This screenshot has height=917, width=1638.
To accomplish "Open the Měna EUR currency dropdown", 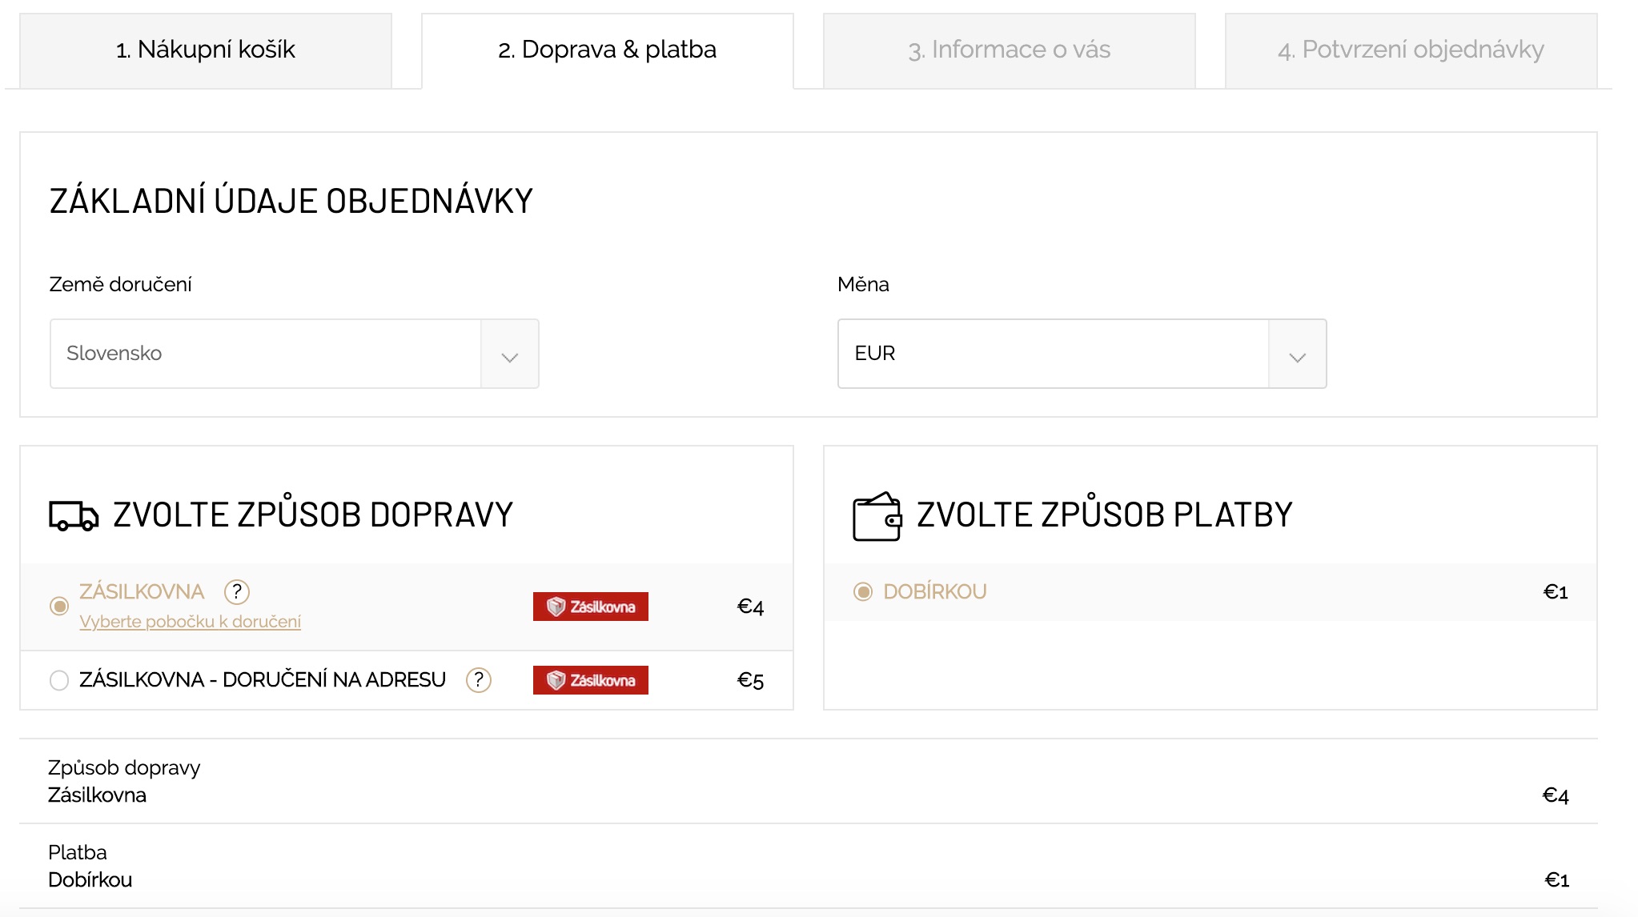I will (x=1082, y=354).
